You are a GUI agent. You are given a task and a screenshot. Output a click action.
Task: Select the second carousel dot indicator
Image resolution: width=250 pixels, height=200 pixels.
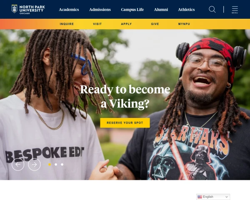[x=56, y=165]
